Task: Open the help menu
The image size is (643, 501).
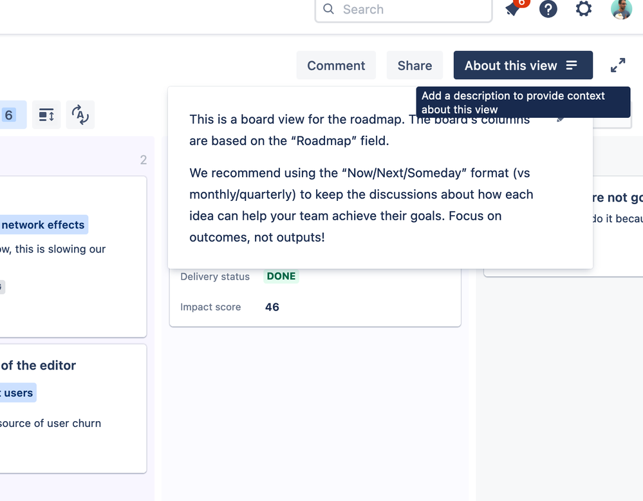Action: [x=548, y=9]
